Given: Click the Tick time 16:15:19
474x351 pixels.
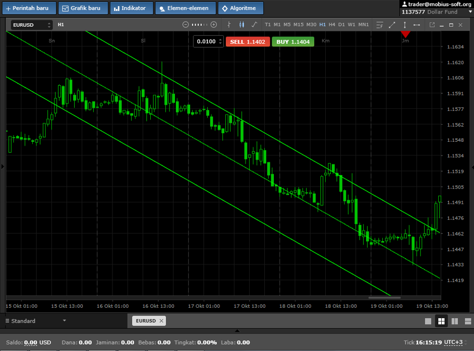Looking at the screenshot, I should pos(429,342).
